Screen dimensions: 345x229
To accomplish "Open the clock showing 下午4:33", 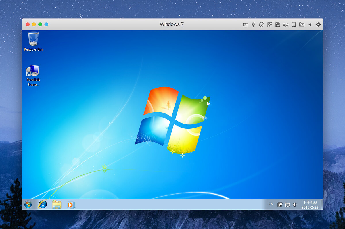I will (x=310, y=205).
